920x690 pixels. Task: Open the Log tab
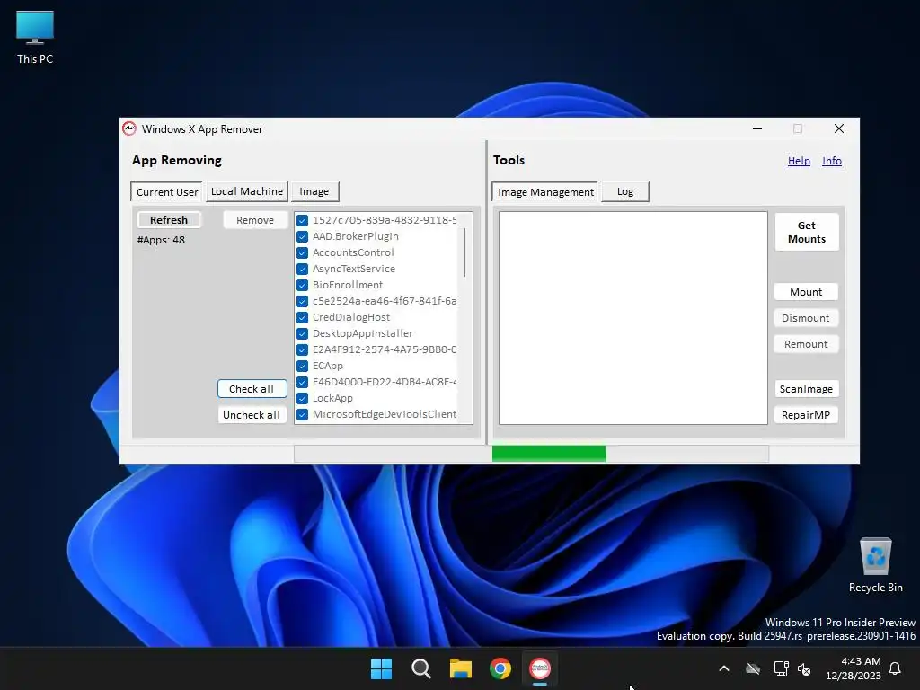point(625,191)
